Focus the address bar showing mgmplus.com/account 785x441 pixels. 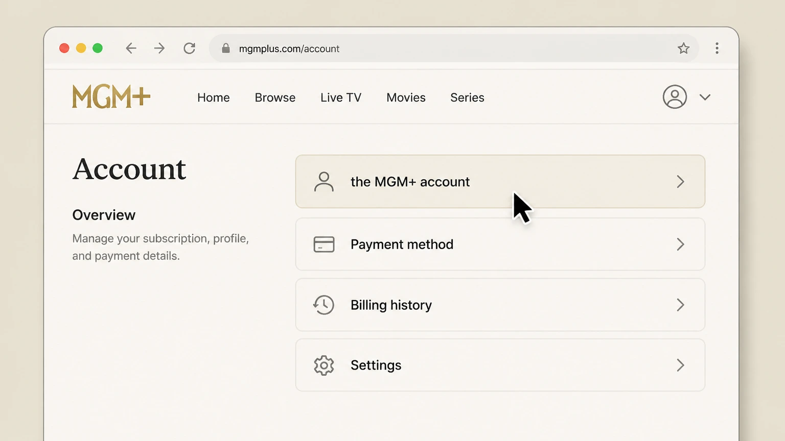tap(454, 48)
